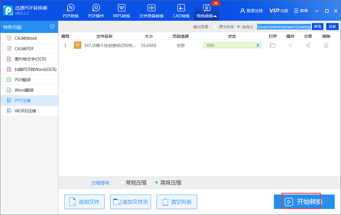Viewport: 341px width, 215px height.
Task: Click the 清空列表 button
Action: click(x=177, y=202)
